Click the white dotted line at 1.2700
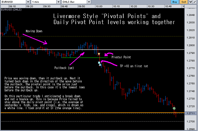 click(x=93, y=121)
